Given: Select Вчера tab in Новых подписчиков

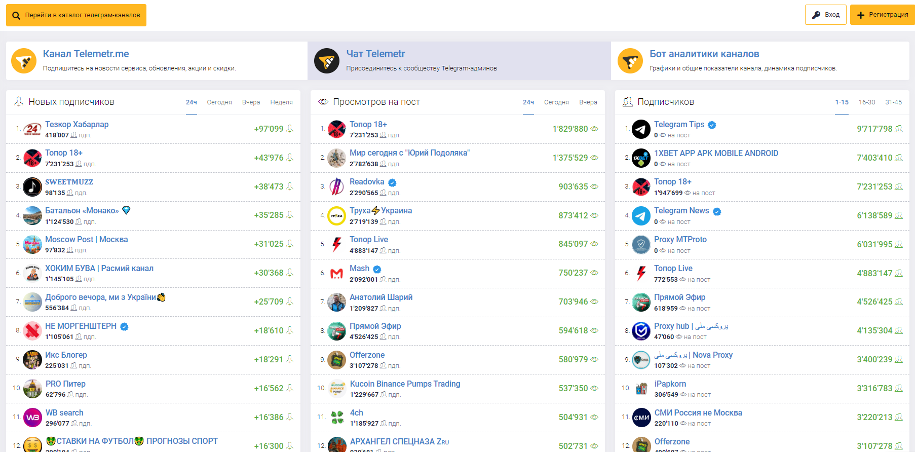Looking at the screenshot, I should coord(251,102).
